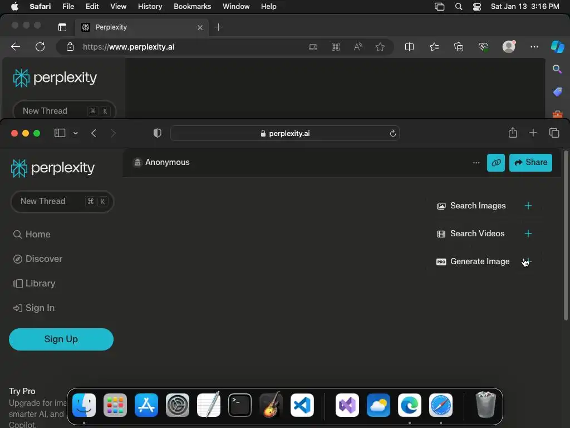Select the Perplexity tab in Edge window
The height and width of the screenshot is (428, 570).
[x=142, y=27]
